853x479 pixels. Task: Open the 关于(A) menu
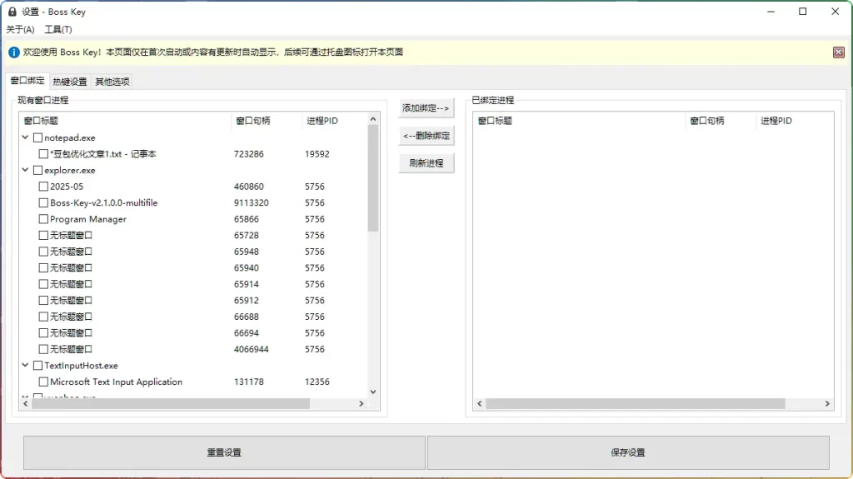[20, 29]
